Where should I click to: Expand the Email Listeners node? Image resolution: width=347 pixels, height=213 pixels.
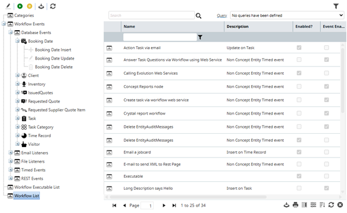point(10,153)
